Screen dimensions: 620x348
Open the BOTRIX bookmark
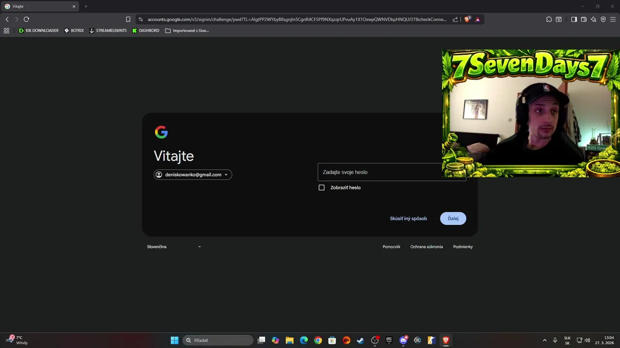74,30
